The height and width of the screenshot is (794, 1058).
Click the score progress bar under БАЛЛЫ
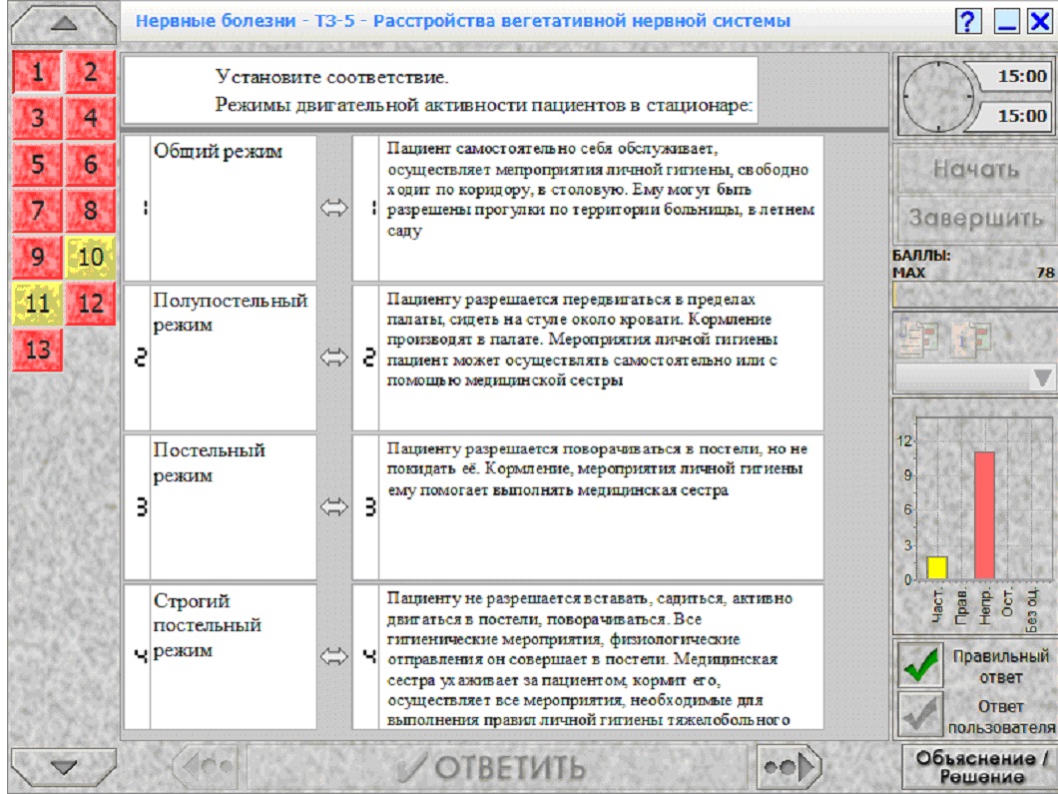(974, 295)
